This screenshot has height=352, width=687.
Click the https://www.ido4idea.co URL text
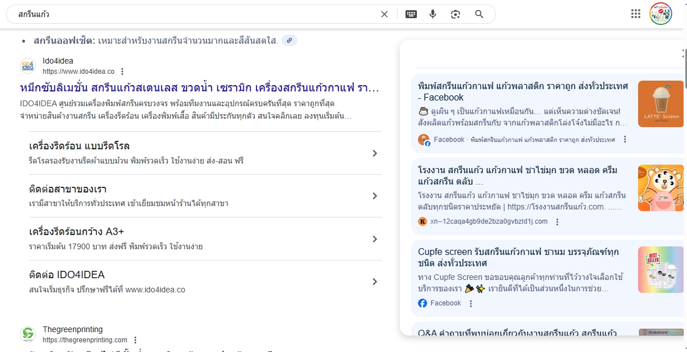78,72
